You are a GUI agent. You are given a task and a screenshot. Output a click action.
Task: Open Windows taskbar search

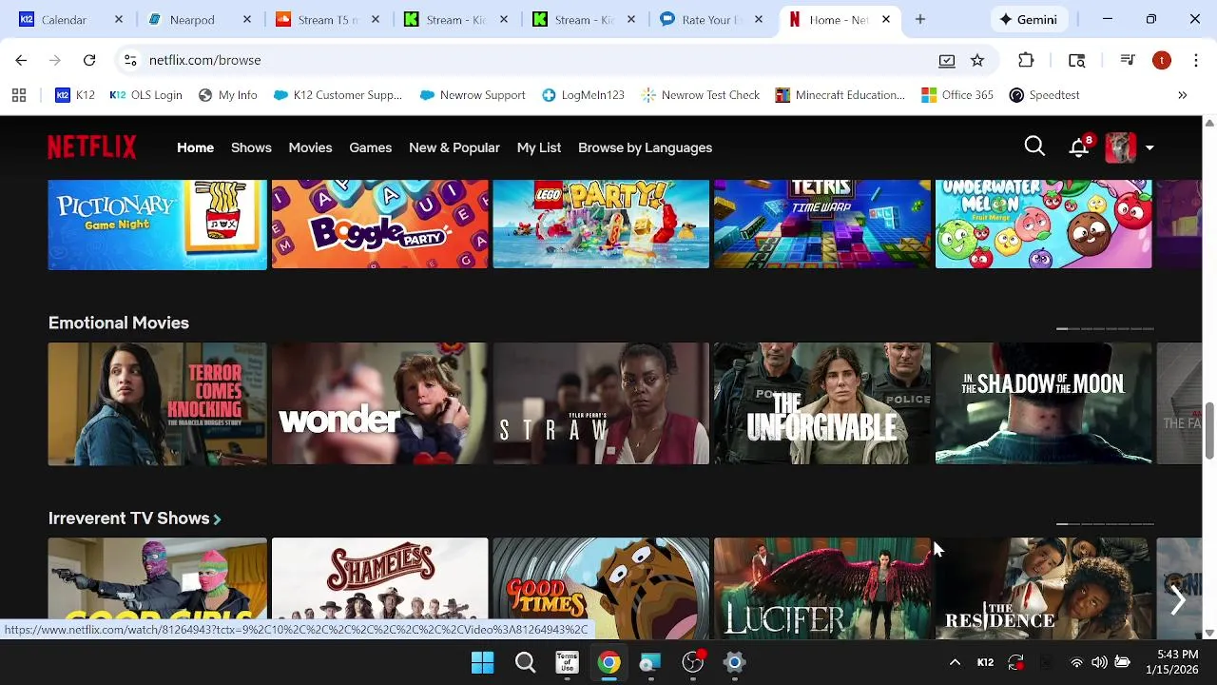525,662
